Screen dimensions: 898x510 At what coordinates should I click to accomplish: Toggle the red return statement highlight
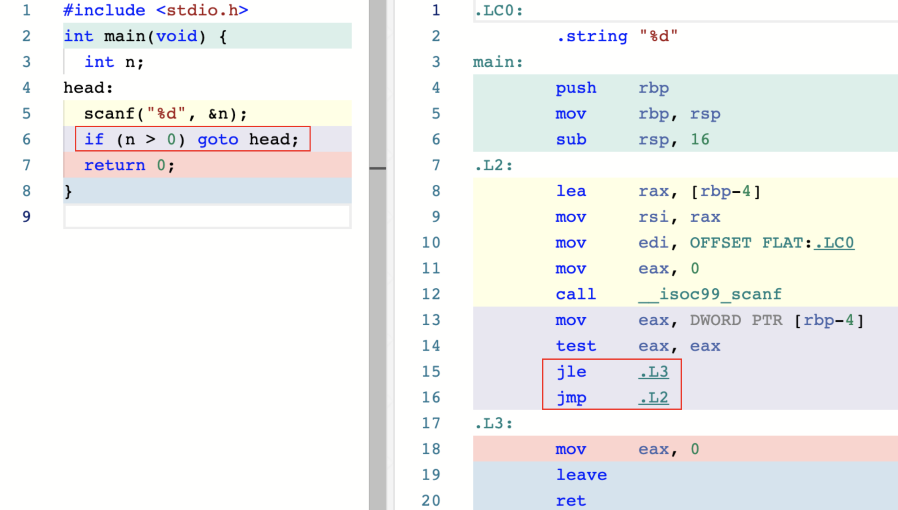tap(123, 165)
